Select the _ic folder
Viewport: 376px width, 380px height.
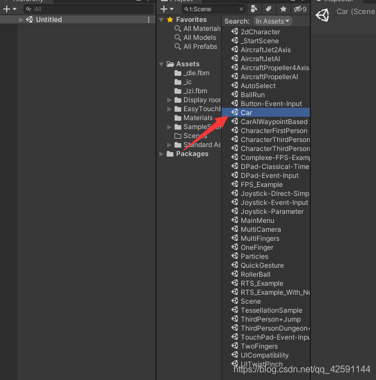click(183, 82)
